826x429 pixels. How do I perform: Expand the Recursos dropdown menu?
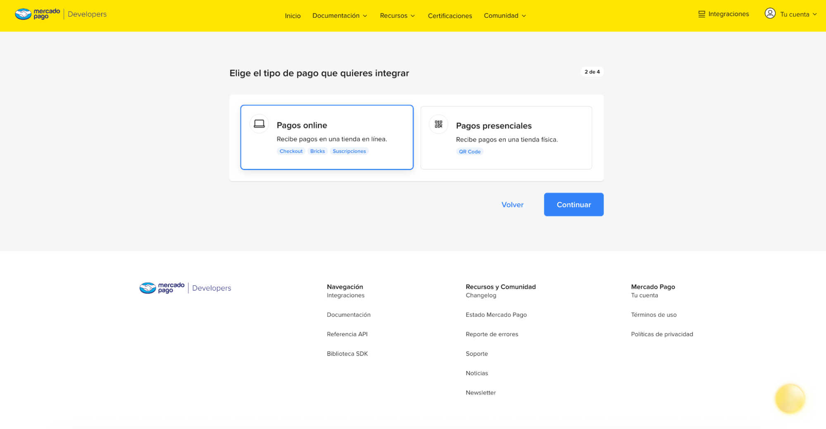point(398,16)
